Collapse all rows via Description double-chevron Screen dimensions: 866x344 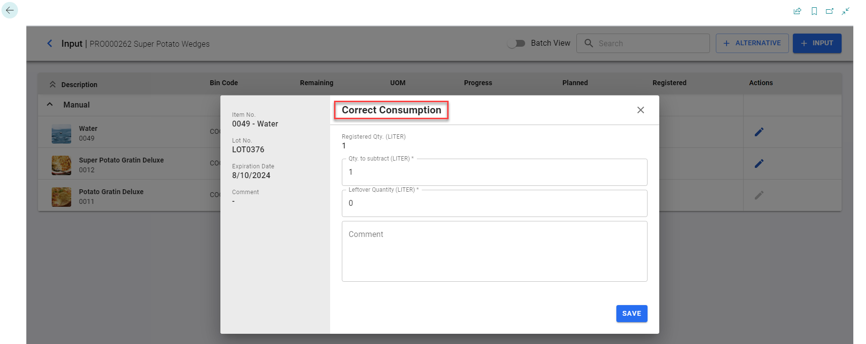click(x=53, y=84)
